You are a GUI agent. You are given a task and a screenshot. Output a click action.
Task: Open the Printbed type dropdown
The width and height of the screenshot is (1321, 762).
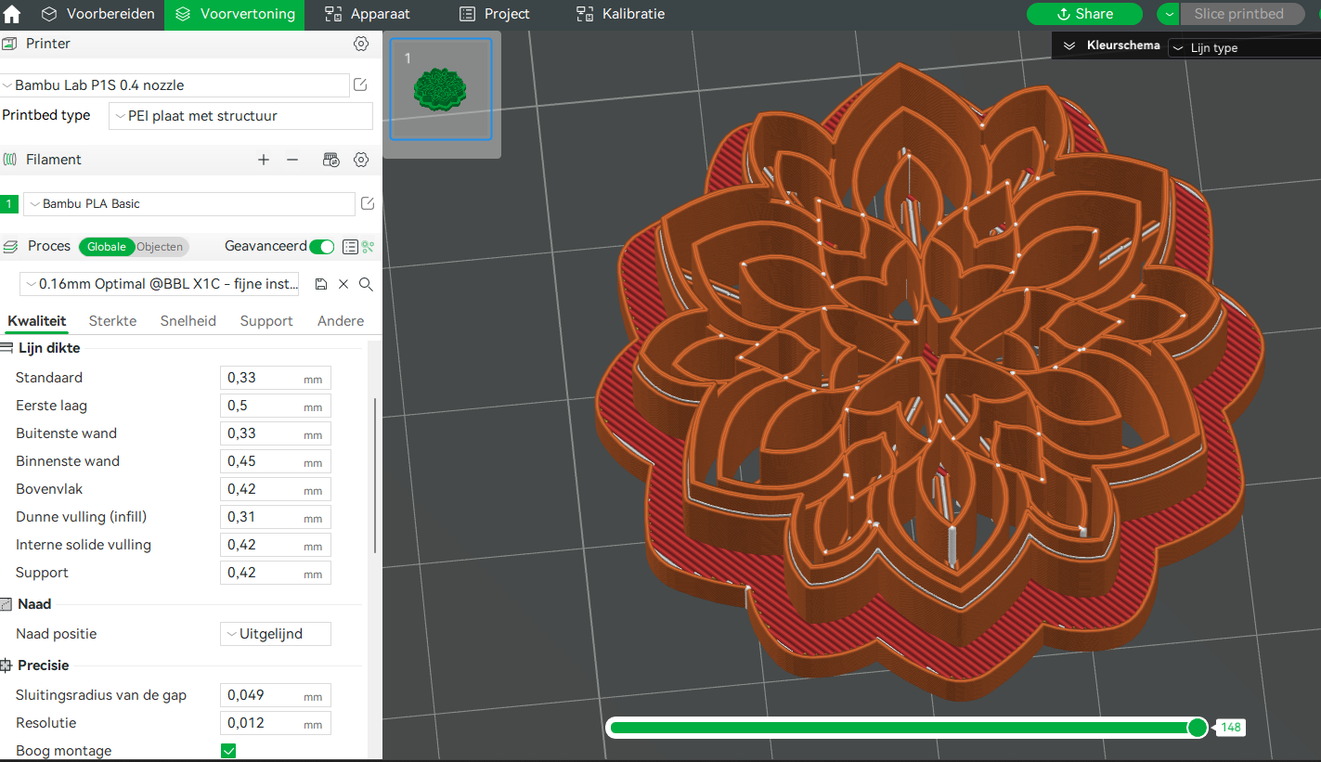click(240, 116)
